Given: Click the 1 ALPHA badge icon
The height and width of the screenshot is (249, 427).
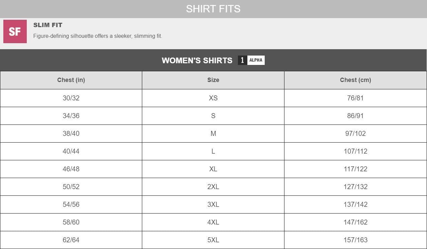Looking at the screenshot, I should pos(251,60).
